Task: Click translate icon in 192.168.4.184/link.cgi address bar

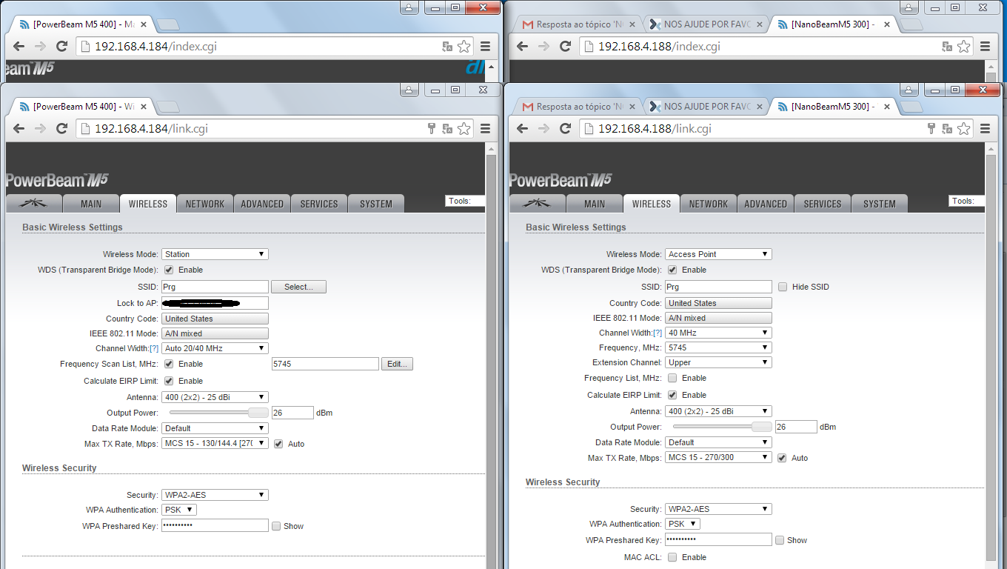Action: (x=447, y=128)
